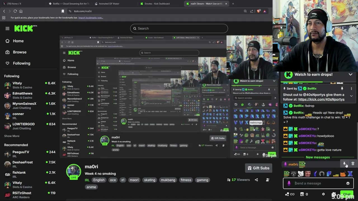Insert the Raiders shield quick emote
This screenshot has height=201, width=358.
pyautogui.click(x=293, y=174)
